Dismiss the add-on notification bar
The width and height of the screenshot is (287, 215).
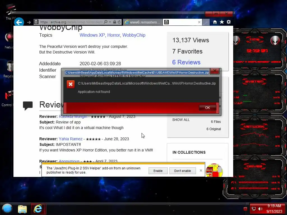[x=201, y=170]
